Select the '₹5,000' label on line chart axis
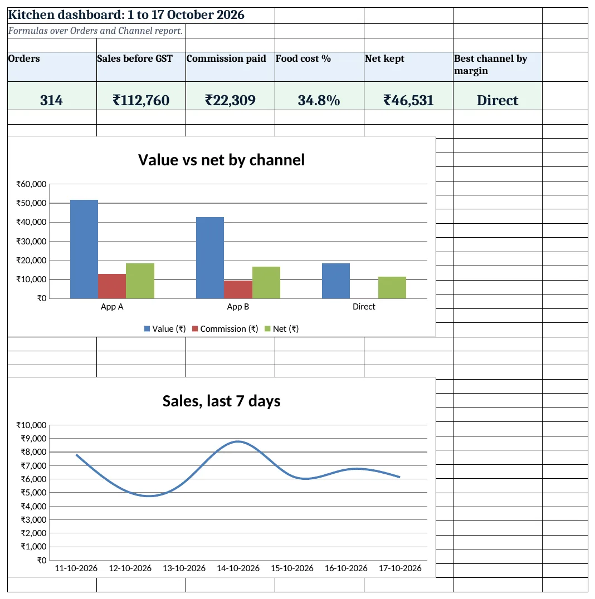Image resolution: width=595 pixels, height=599 pixels. tap(33, 493)
